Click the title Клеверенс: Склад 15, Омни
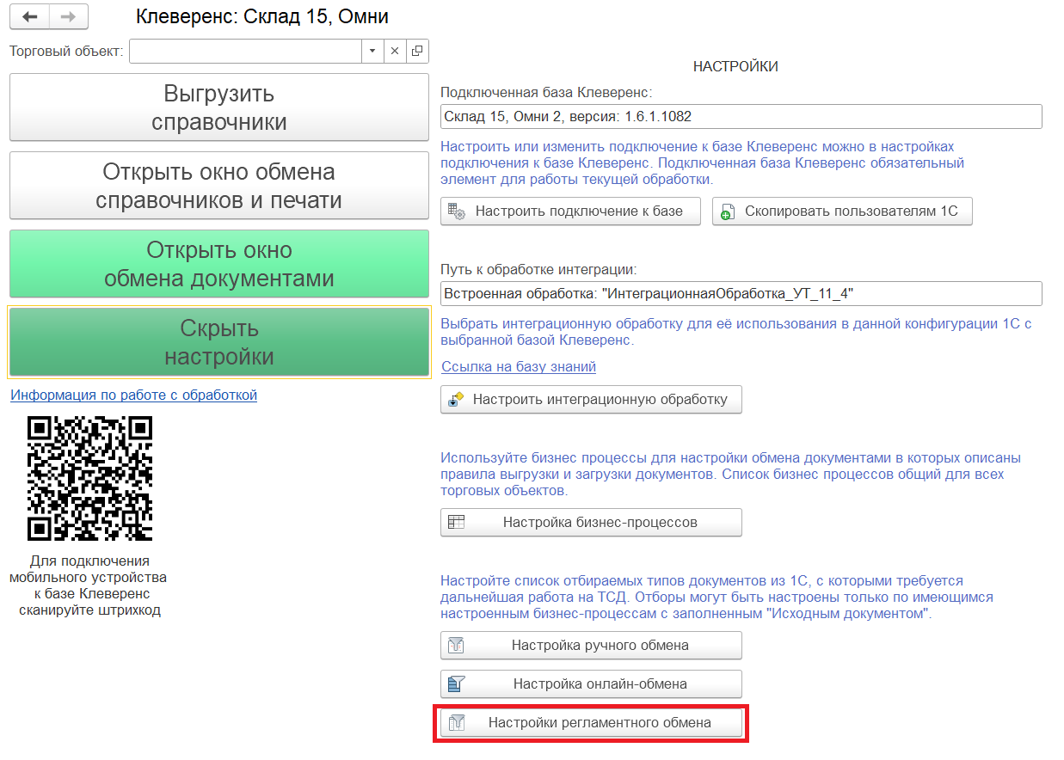The image size is (1064, 760). tap(262, 16)
